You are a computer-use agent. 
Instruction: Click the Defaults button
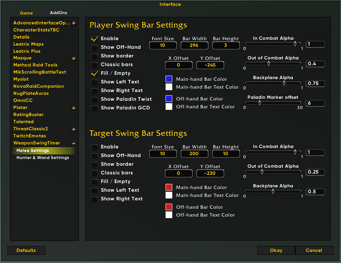(26, 250)
